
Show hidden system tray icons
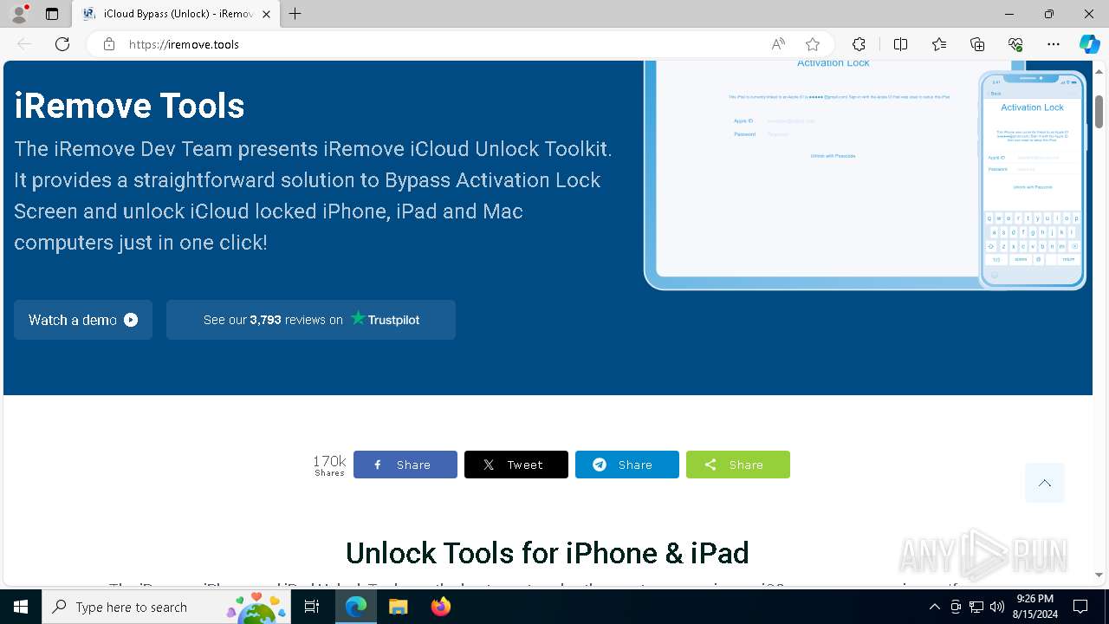[934, 607]
